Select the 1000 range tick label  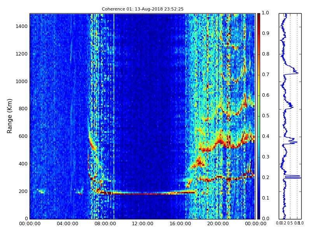click(22, 82)
